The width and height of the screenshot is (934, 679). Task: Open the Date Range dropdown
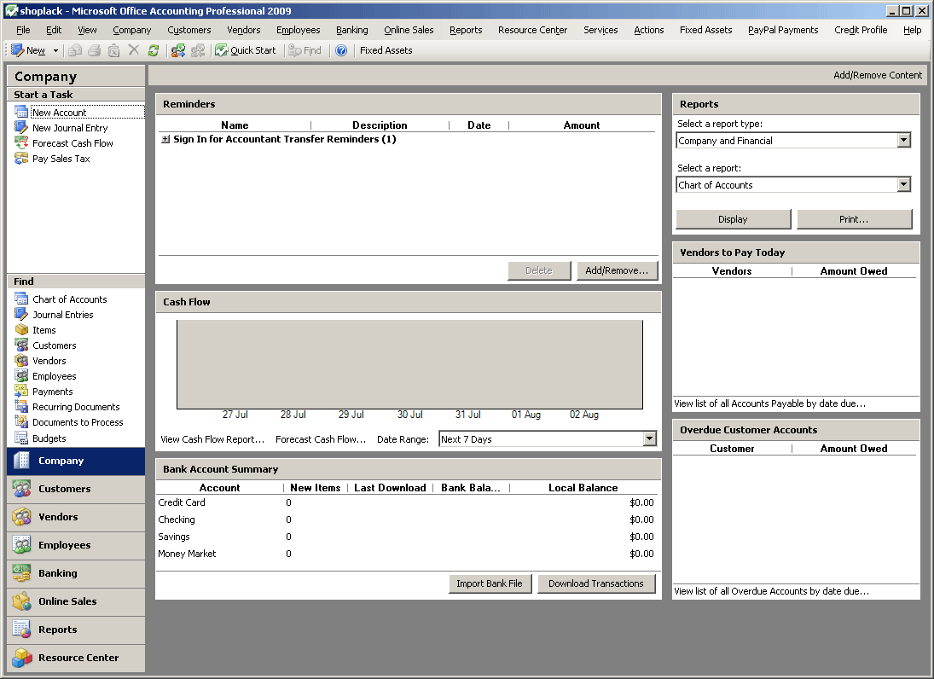pyautogui.click(x=649, y=439)
